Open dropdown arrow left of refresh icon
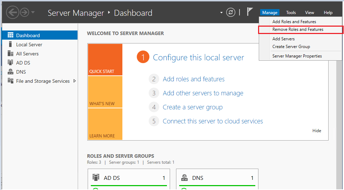344x190 pixels. point(221,13)
